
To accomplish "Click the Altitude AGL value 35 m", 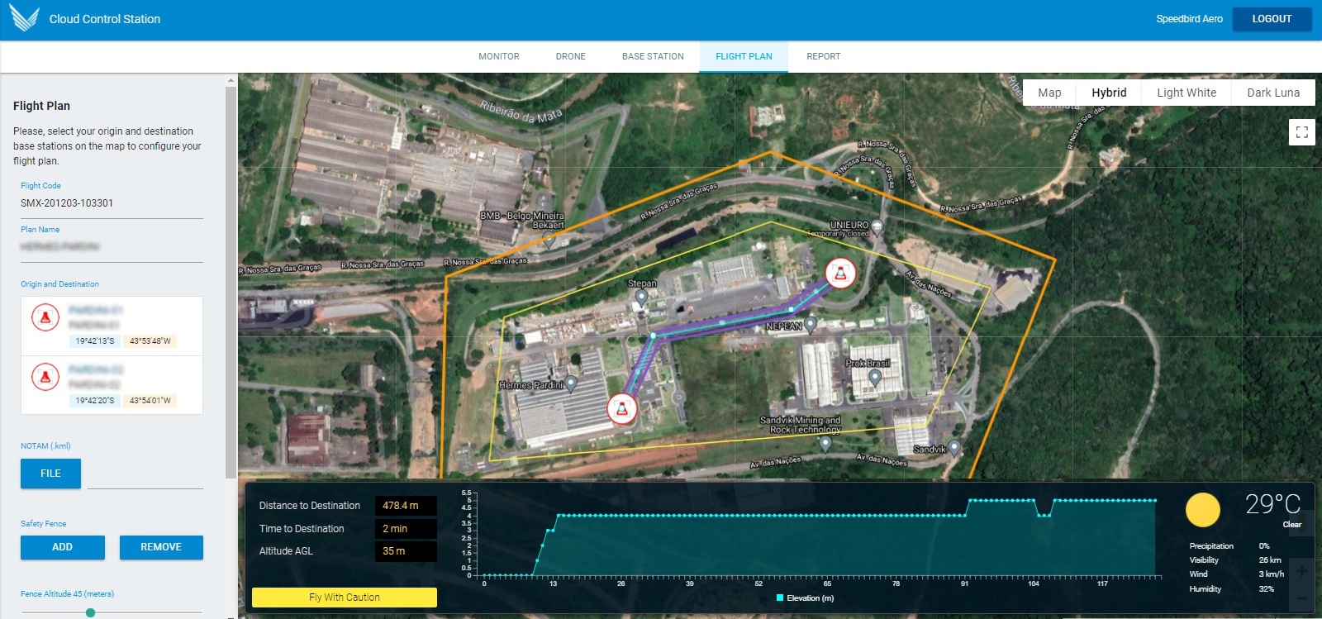I will point(405,551).
